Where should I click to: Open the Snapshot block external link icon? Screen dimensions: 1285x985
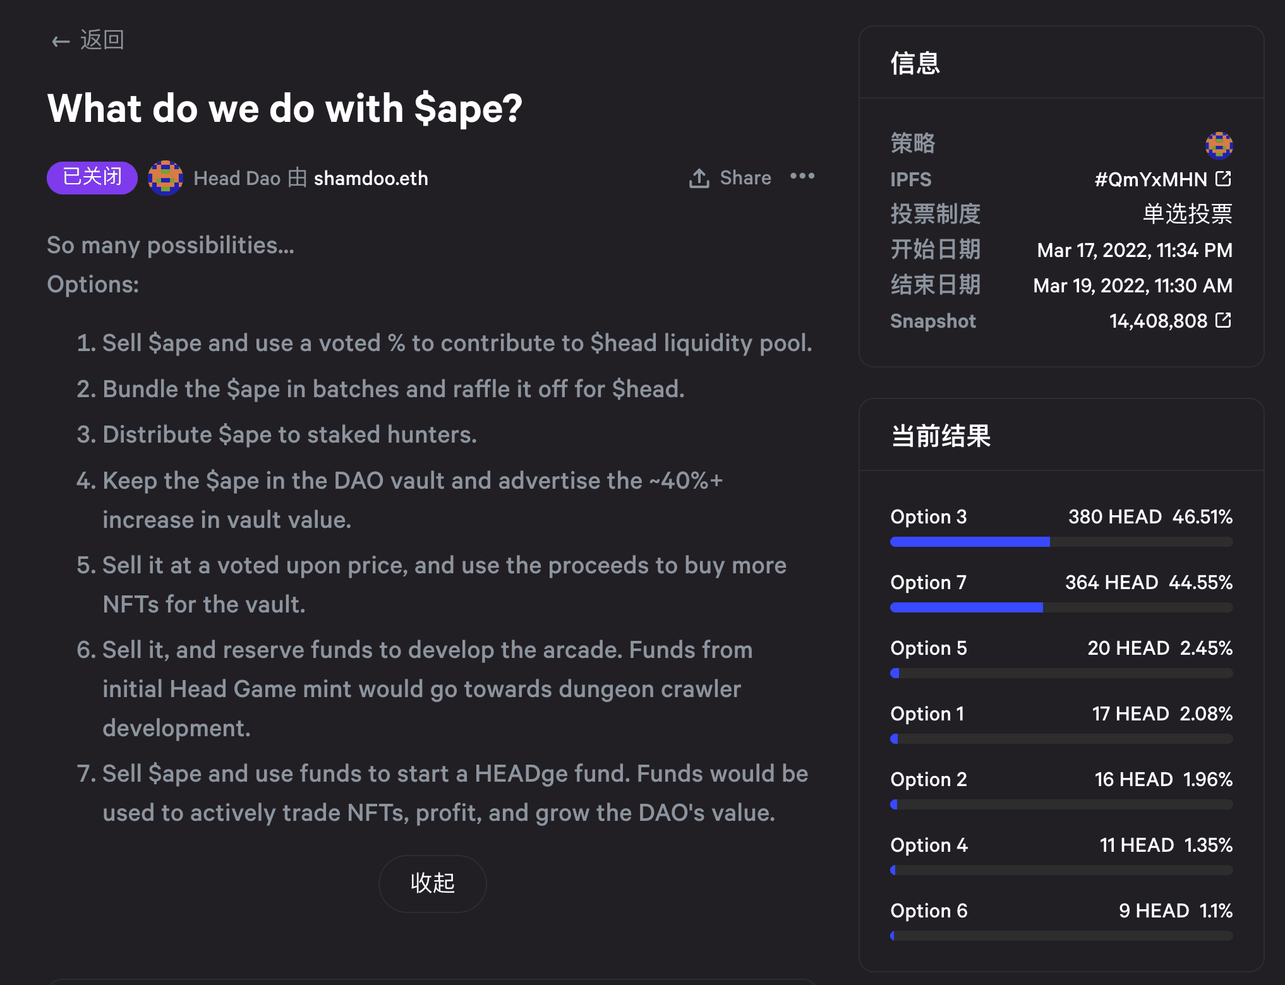(1223, 321)
